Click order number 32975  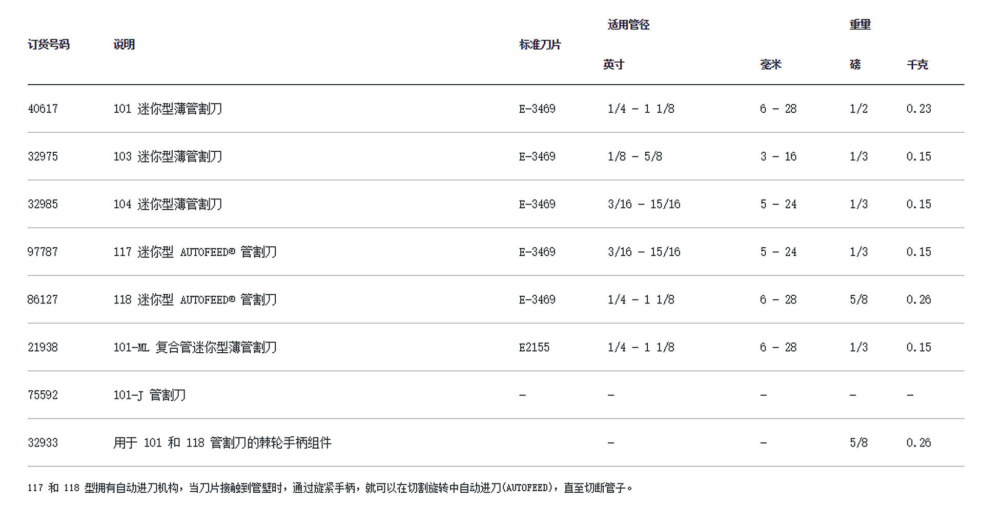tap(43, 156)
